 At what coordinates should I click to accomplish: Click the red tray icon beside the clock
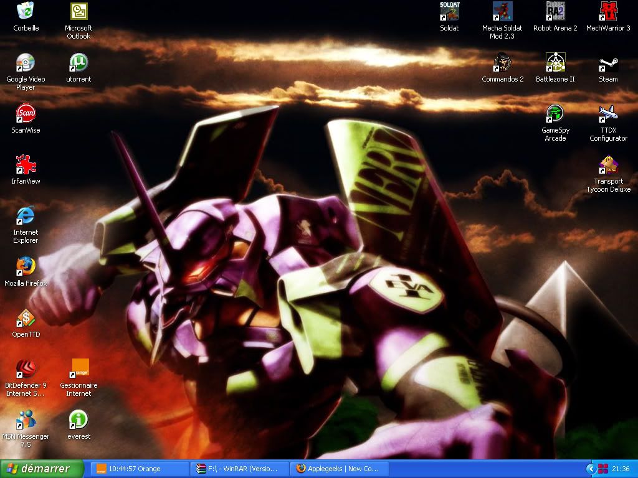(x=603, y=469)
